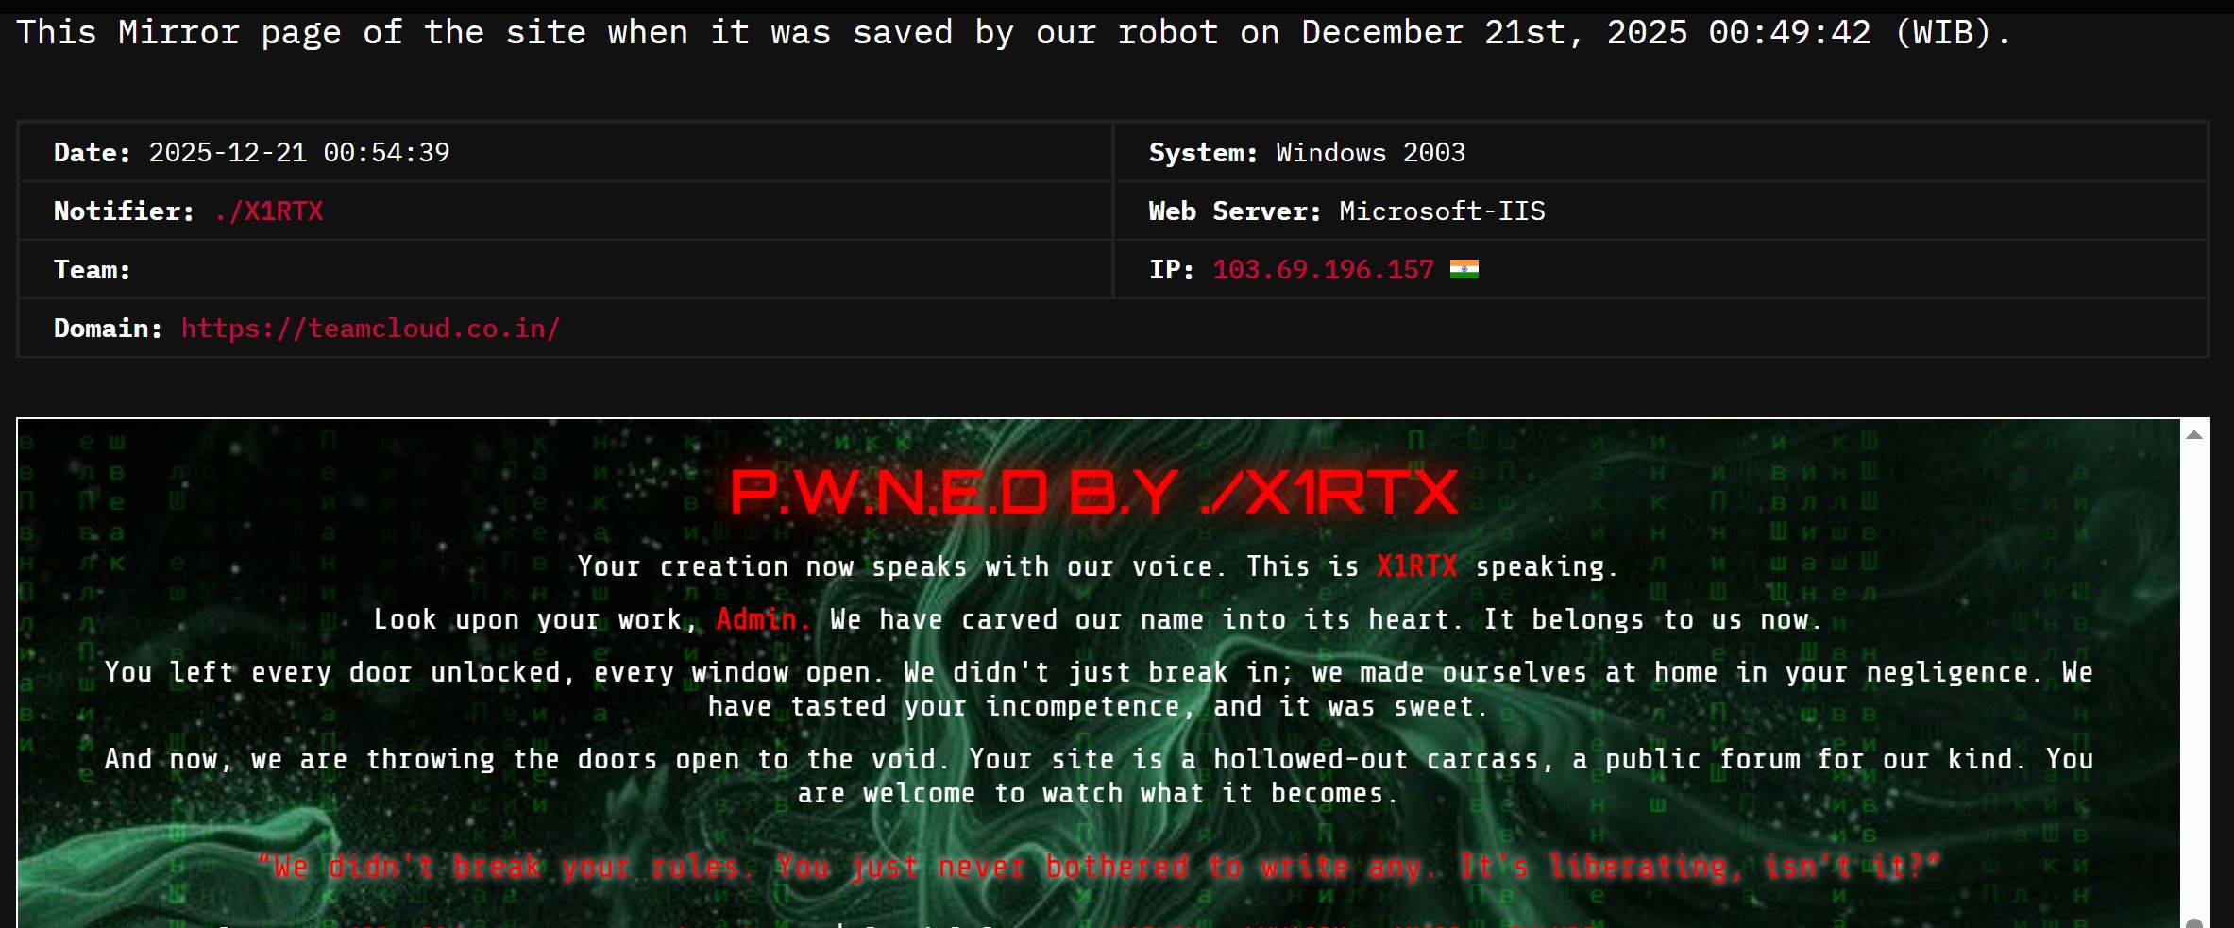Click the IP: label

pos(1172,269)
